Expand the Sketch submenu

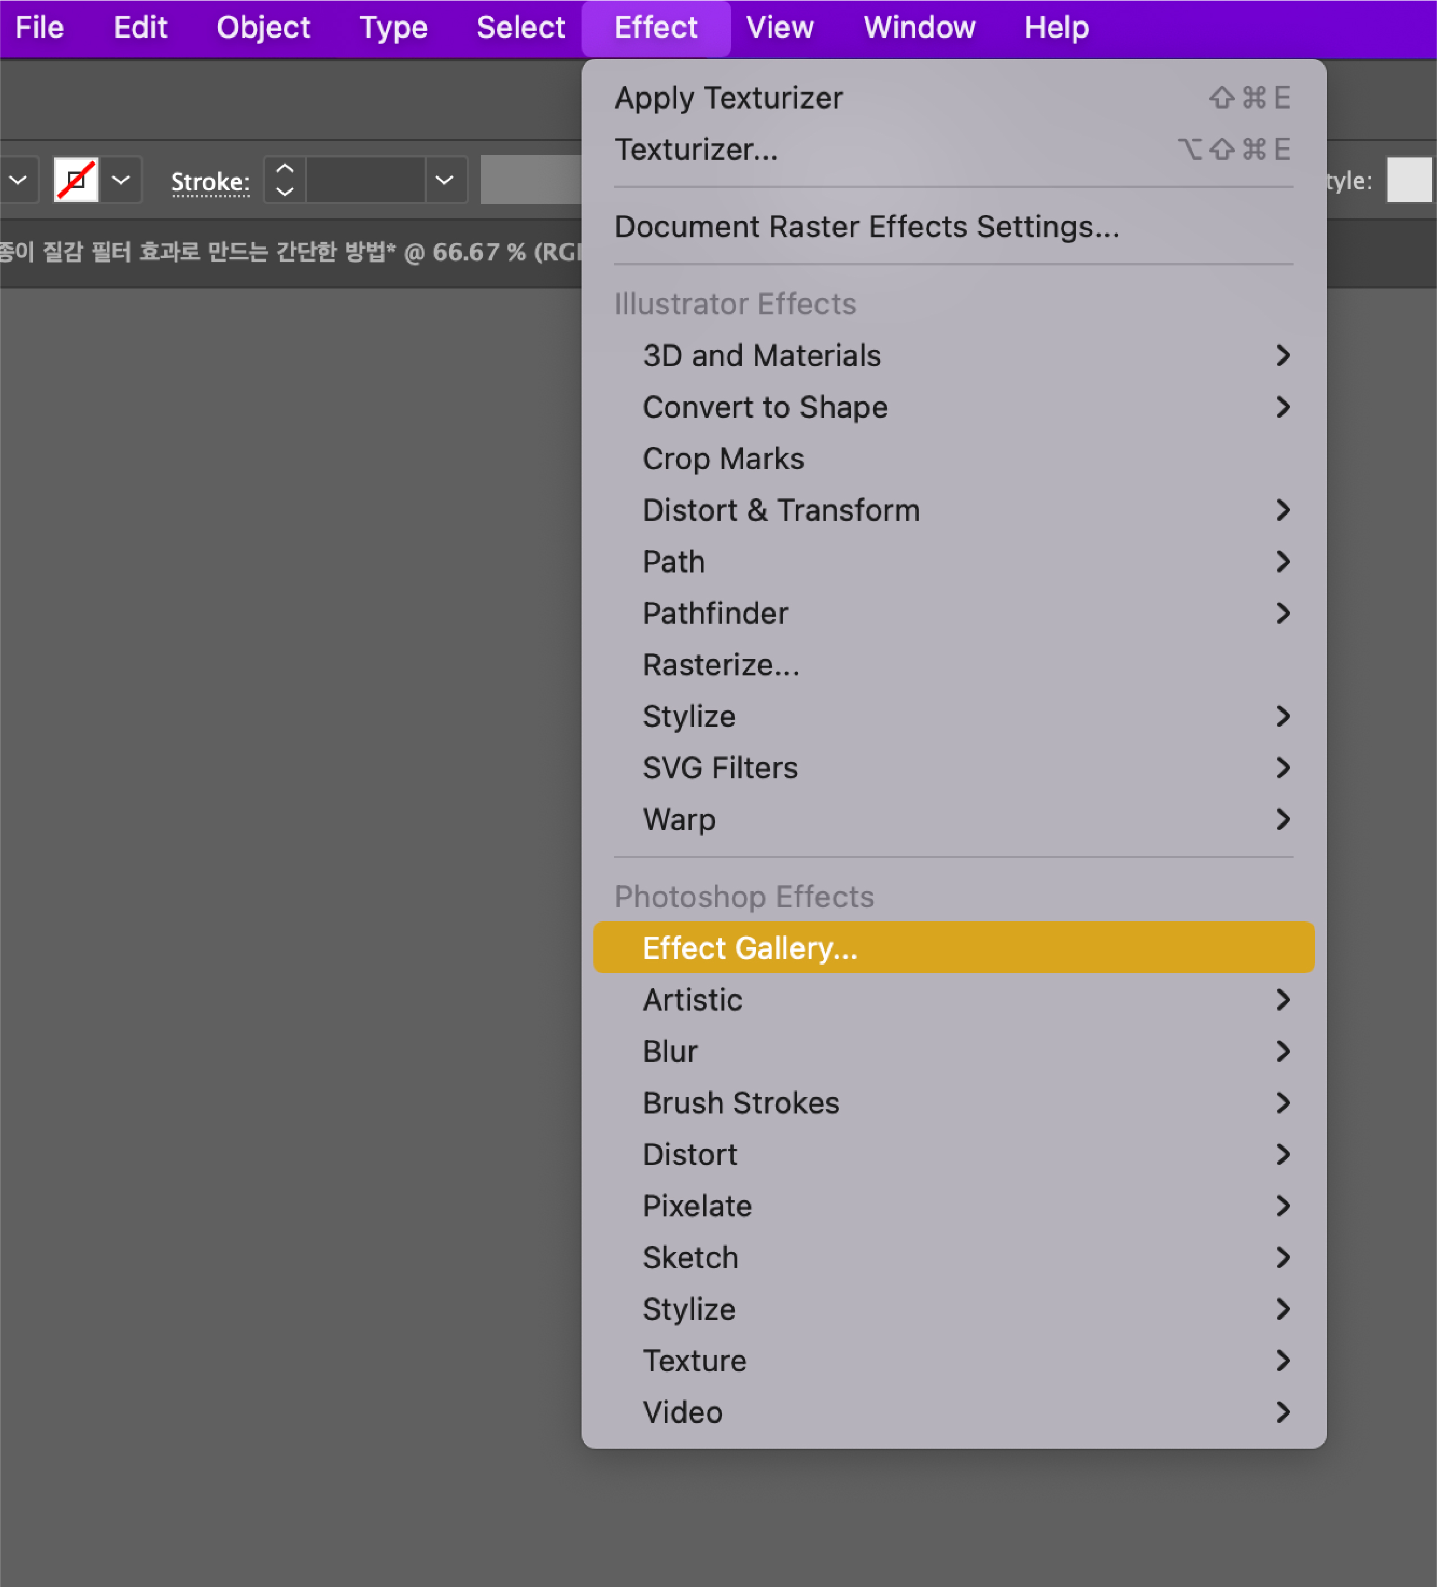(953, 1258)
